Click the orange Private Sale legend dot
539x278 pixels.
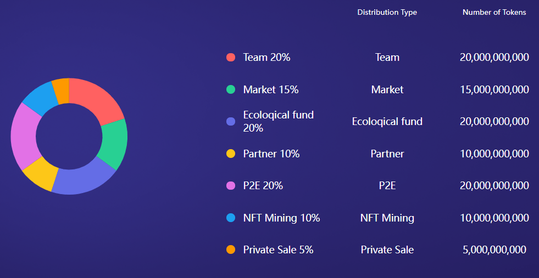tap(231, 249)
